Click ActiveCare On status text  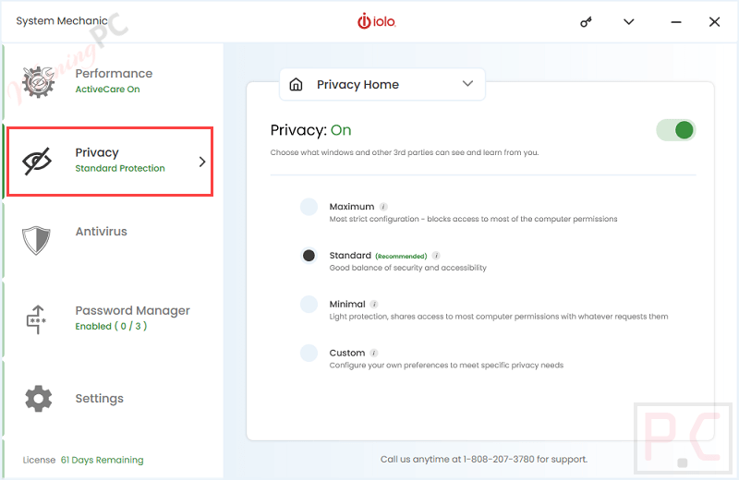(x=107, y=89)
